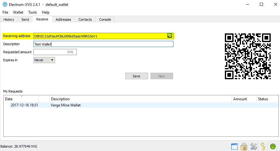
Task: Show the wallet seed via the sprout icon
Action: point(263,146)
